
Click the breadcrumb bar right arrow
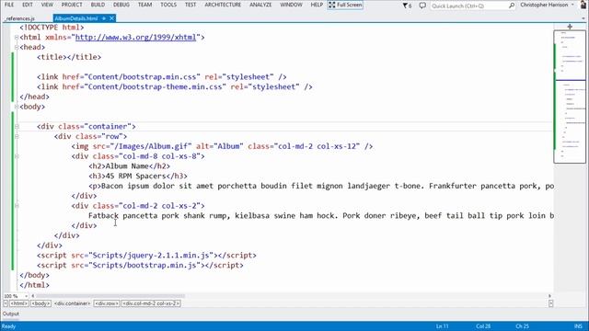[550, 303]
